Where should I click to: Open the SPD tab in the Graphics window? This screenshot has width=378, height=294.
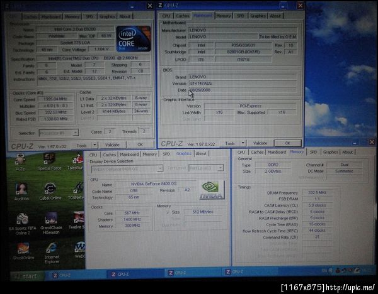tap(166, 154)
